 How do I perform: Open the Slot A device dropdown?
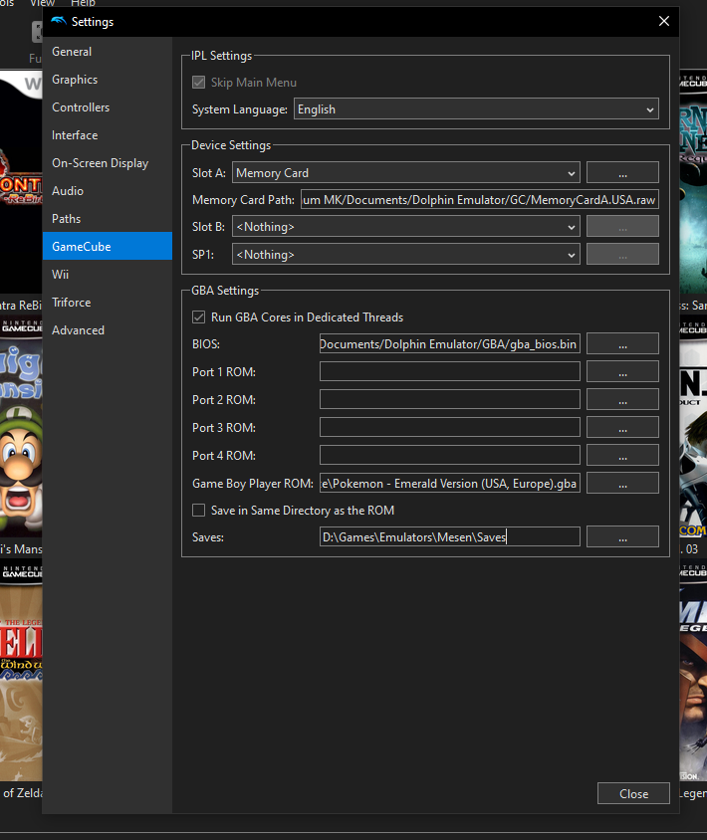tap(405, 173)
